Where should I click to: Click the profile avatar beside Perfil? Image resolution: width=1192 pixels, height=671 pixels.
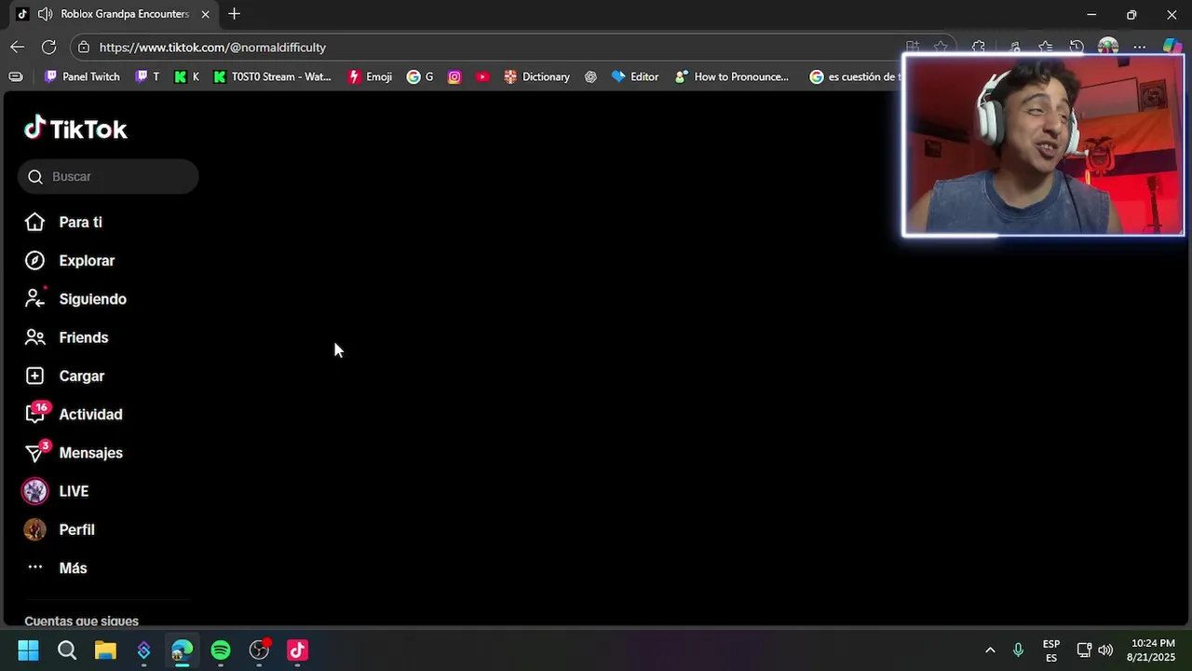pos(34,529)
